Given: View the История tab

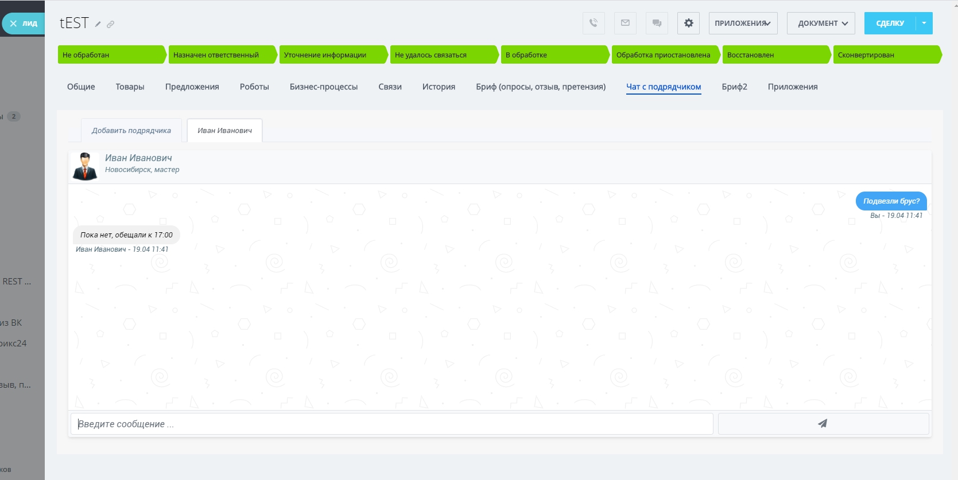Looking at the screenshot, I should click(439, 87).
